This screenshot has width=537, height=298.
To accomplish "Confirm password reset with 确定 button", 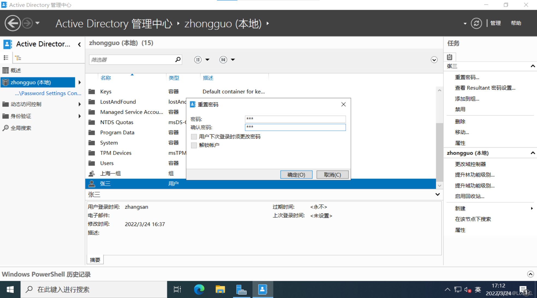I will click(x=296, y=174).
